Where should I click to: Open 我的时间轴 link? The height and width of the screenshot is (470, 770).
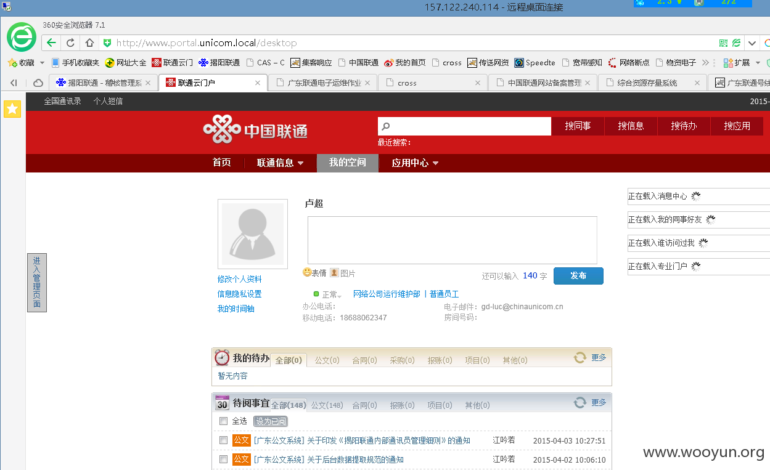point(236,309)
